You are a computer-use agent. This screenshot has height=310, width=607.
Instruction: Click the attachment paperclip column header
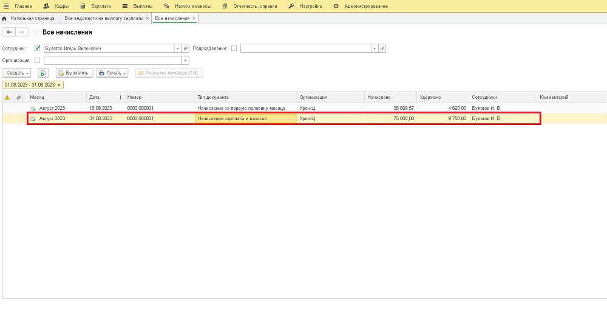[x=19, y=97]
